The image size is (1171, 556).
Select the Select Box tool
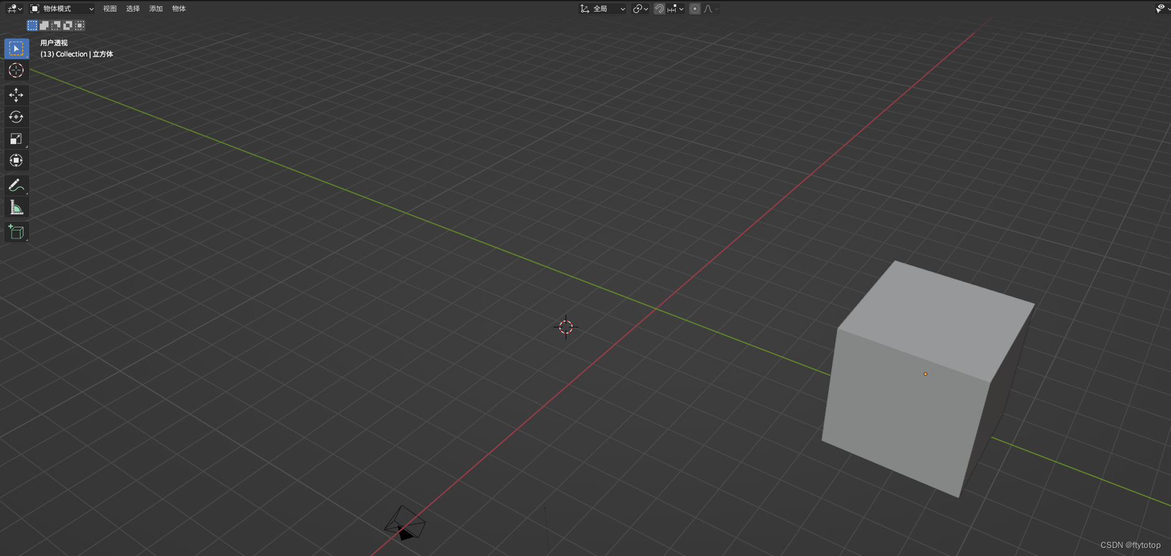16,48
